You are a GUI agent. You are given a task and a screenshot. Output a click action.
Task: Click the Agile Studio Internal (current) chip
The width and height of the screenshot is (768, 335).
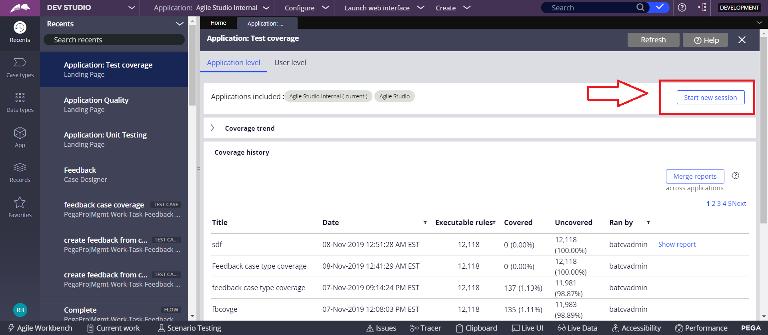point(328,96)
